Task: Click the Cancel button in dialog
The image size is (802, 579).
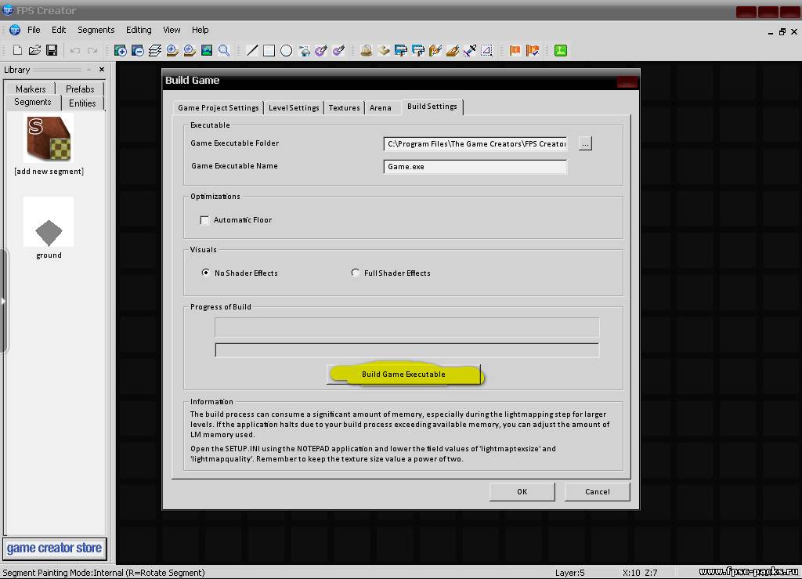Action: (x=597, y=491)
